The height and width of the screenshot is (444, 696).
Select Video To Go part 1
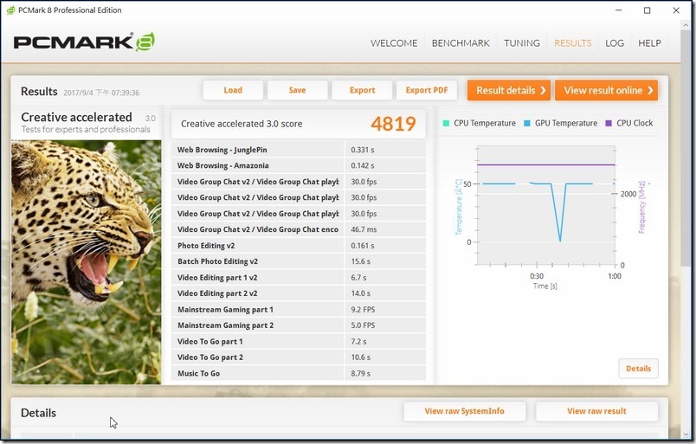point(299,341)
